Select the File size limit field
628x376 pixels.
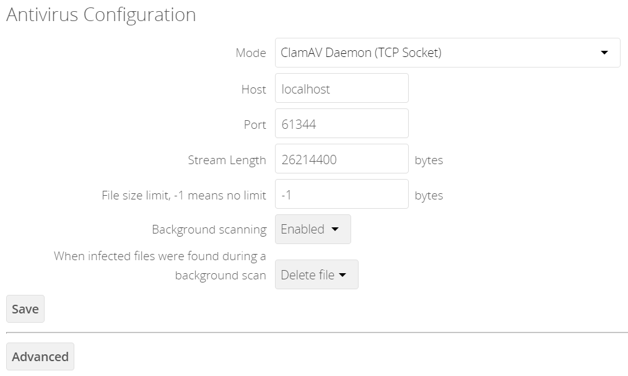341,195
